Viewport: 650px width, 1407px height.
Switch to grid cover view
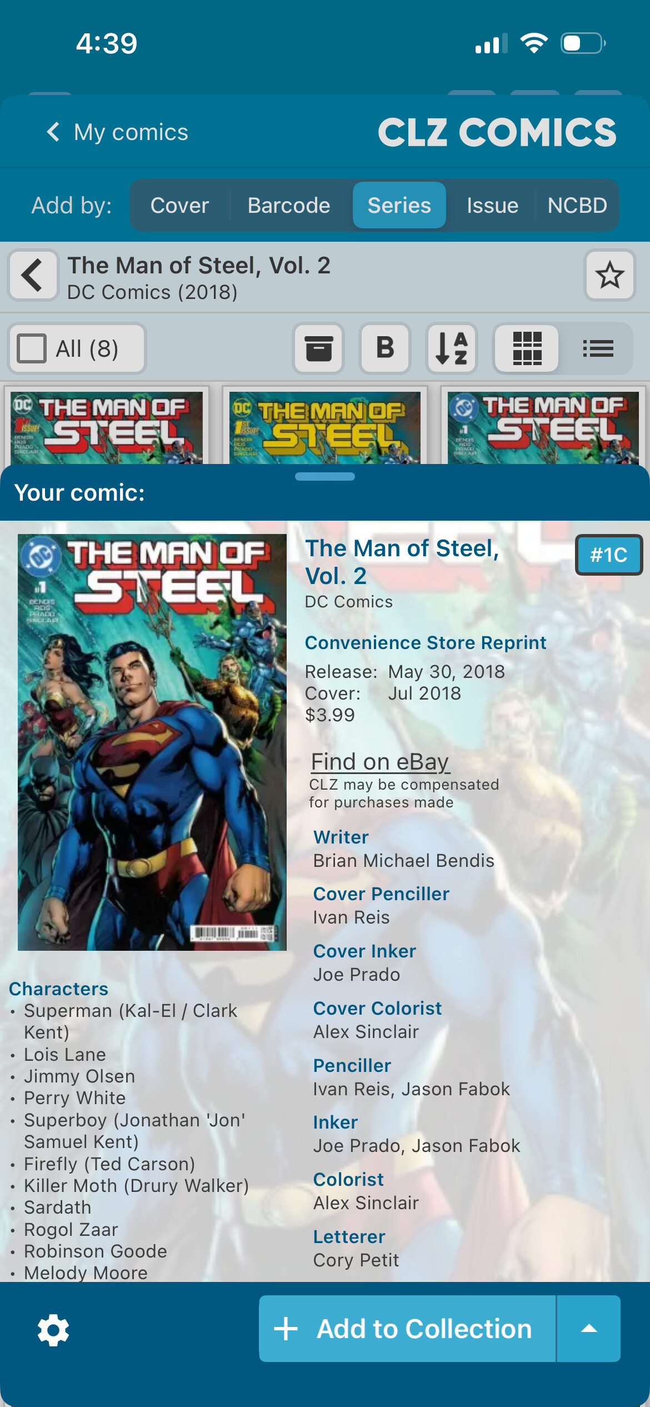pos(527,349)
